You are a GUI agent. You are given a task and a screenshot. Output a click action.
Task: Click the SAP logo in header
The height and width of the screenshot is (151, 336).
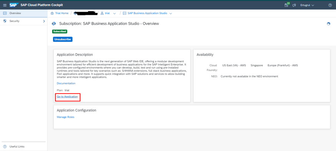click(x=14, y=5)
